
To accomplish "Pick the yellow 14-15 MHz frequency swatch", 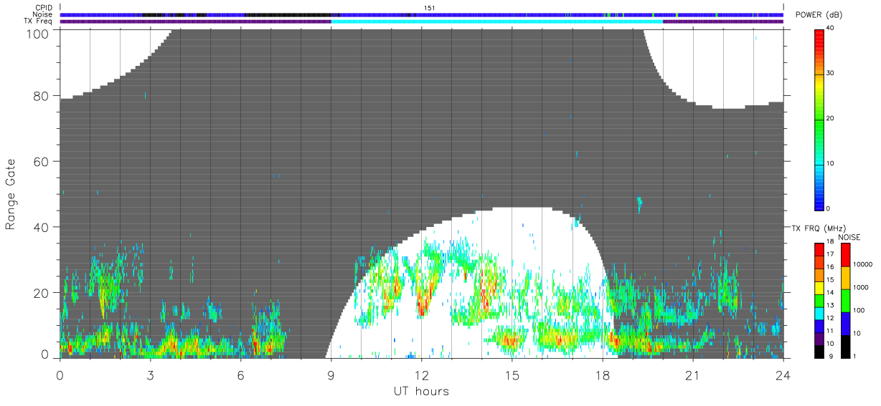I will coord(819,288).
